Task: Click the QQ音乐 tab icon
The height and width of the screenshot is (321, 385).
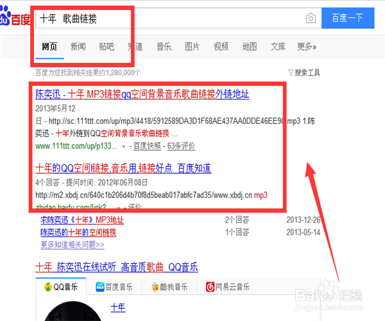Action: point(48,286)
